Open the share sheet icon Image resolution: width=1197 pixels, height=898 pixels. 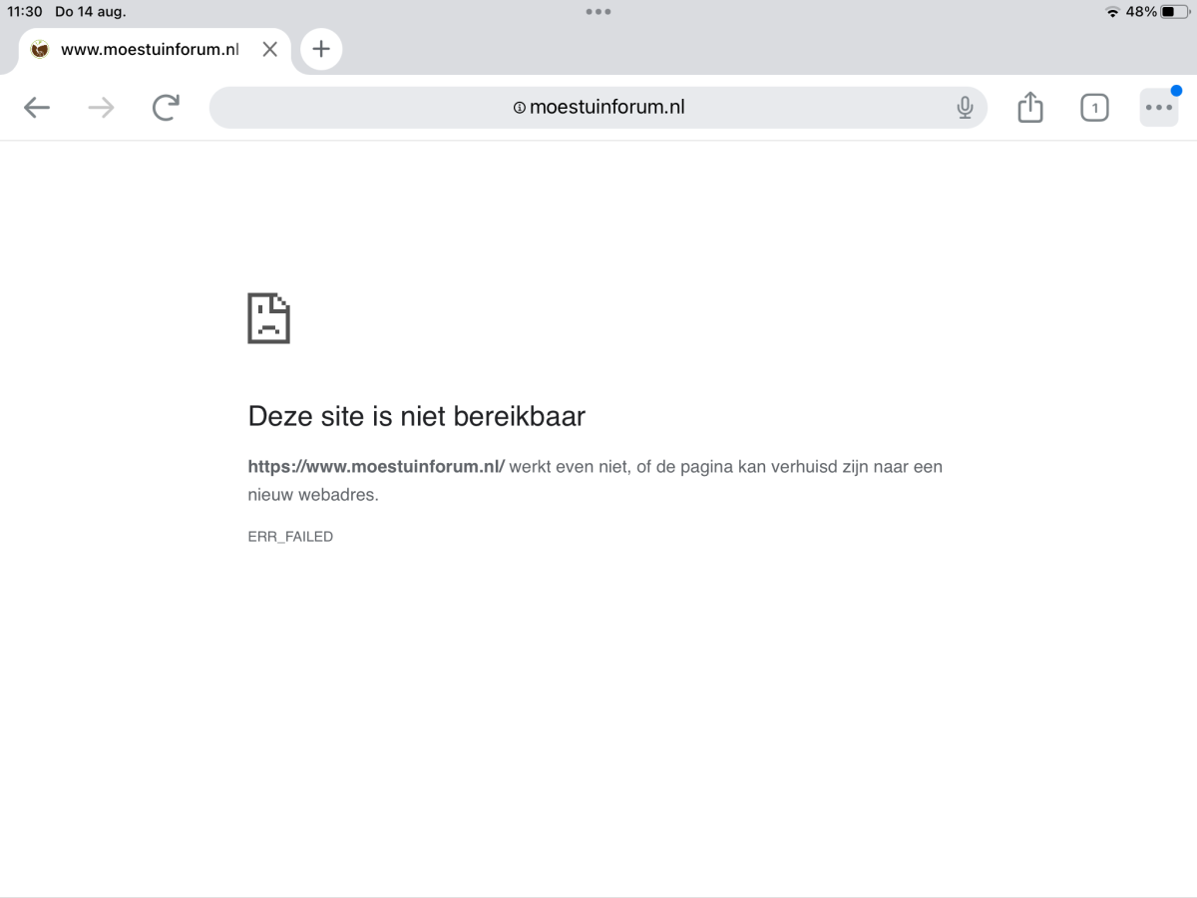[1030, 108]
